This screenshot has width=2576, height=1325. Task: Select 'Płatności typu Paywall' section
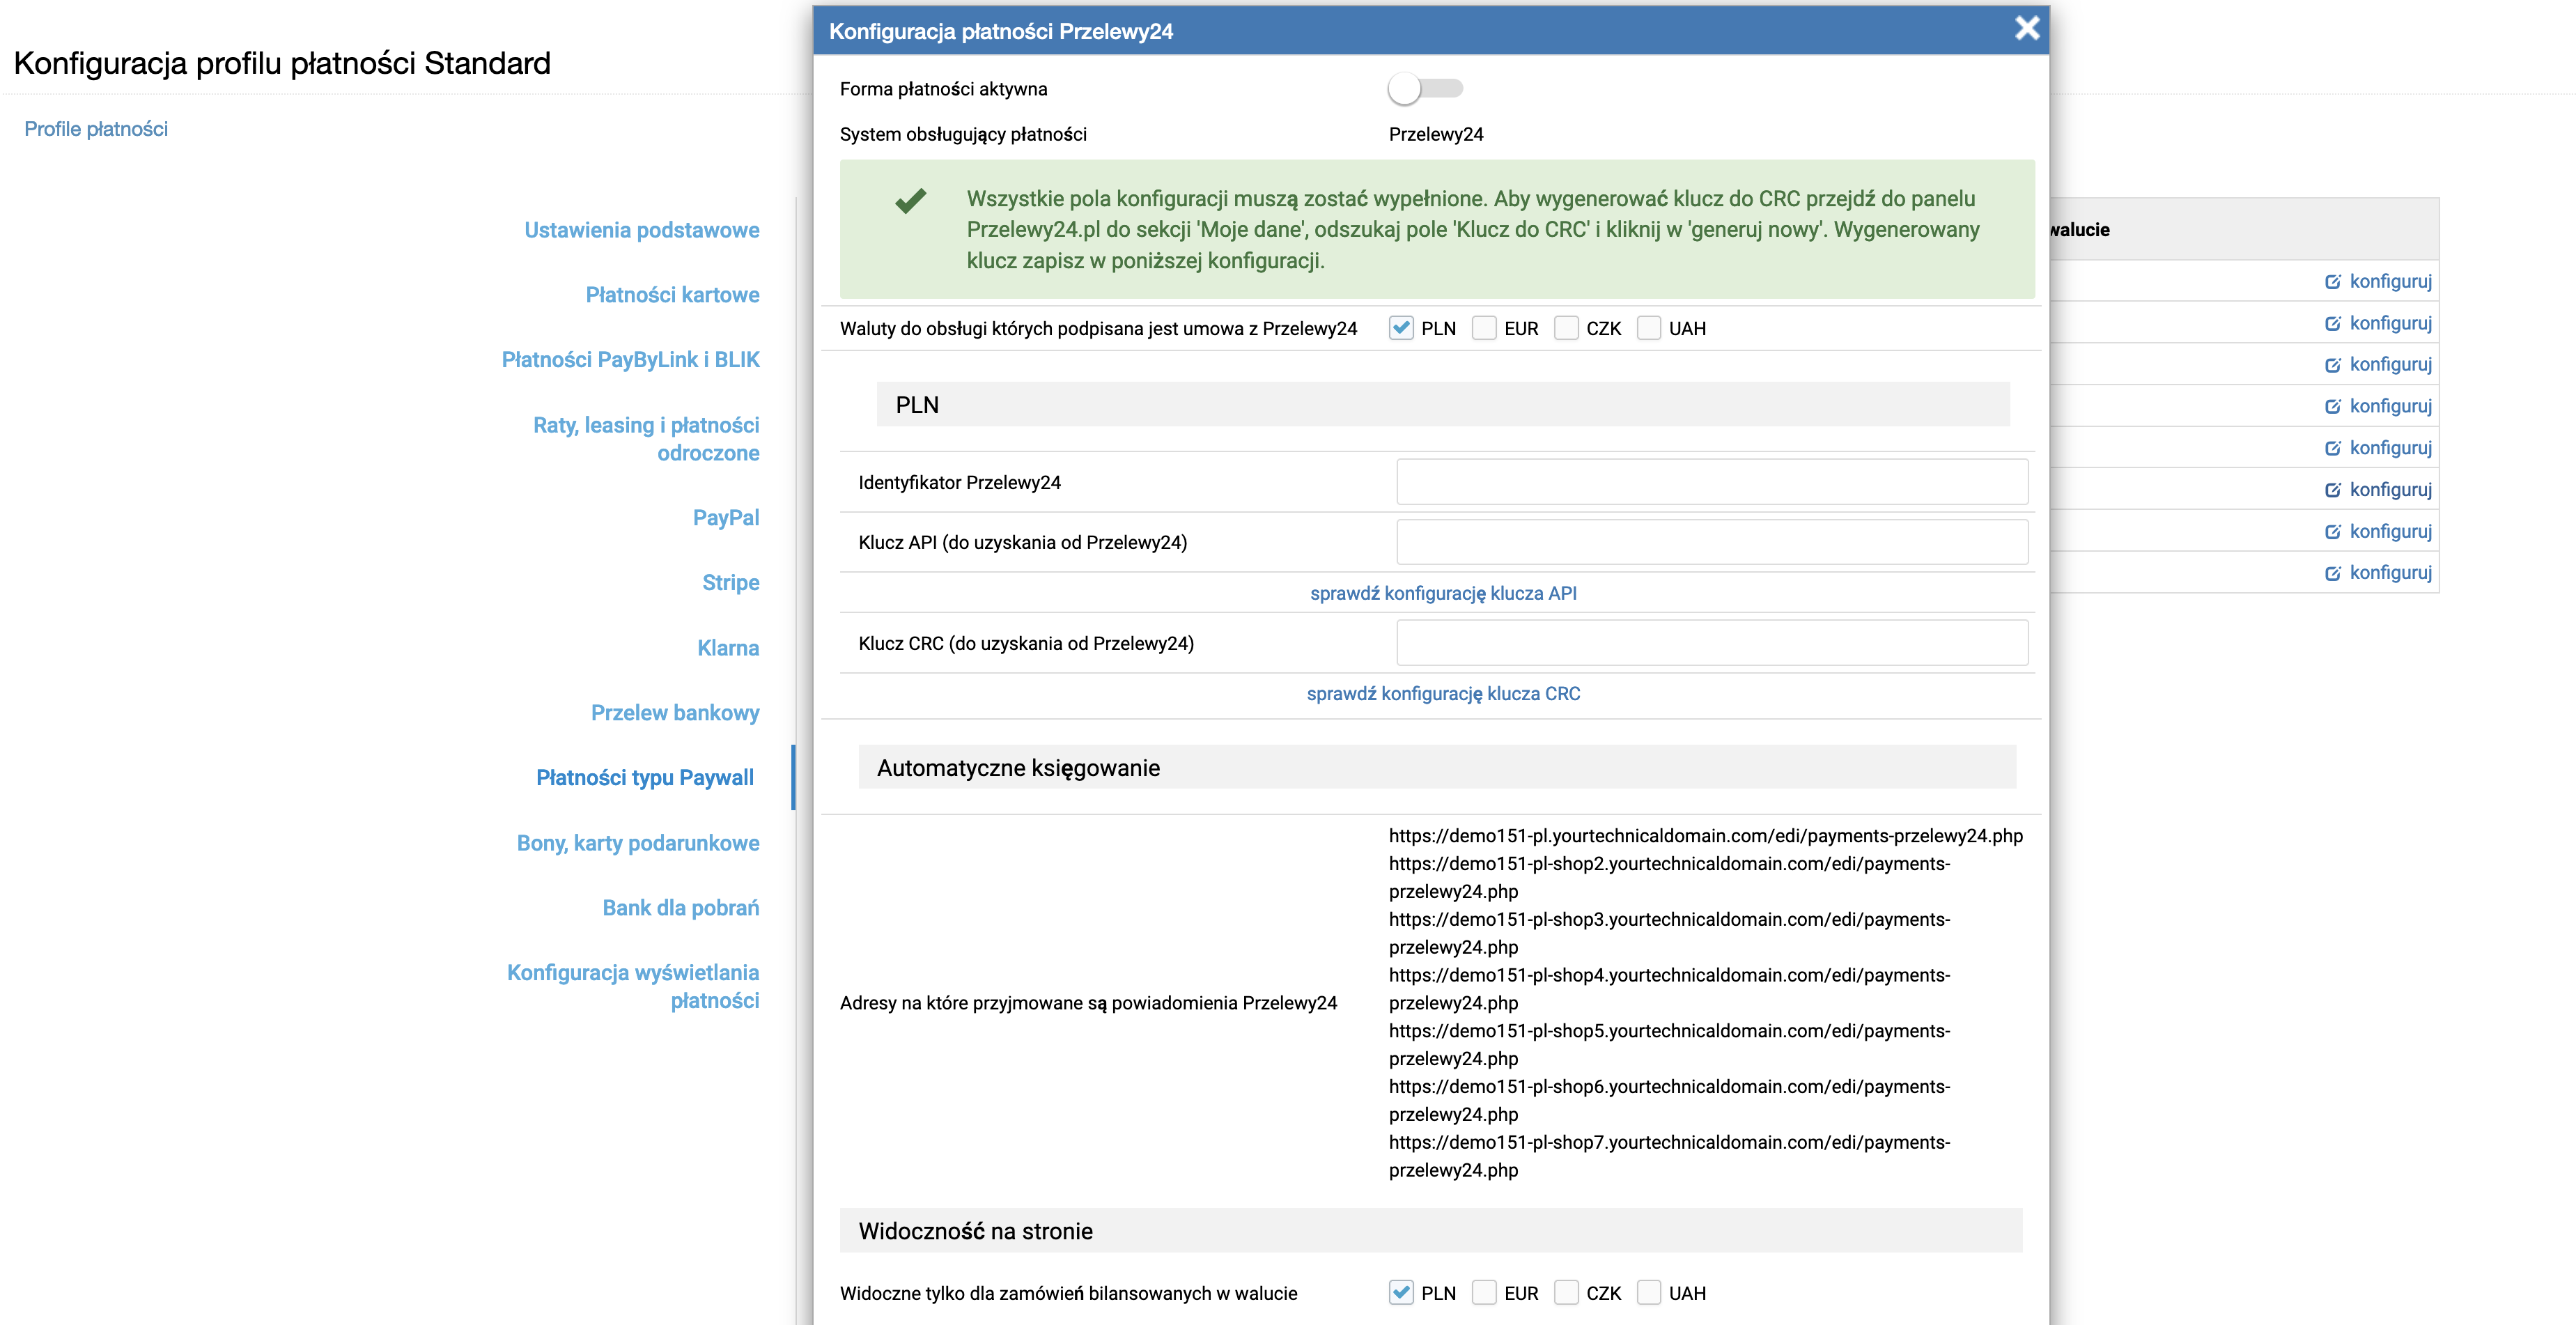click(645, 778)
